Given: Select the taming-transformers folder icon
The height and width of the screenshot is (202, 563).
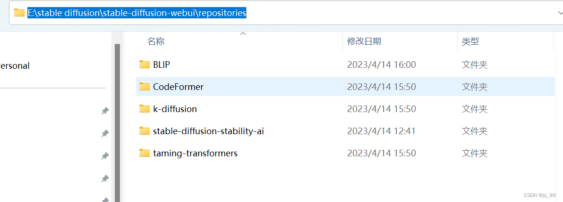Looking at the screenshot, I should [145, 154].
